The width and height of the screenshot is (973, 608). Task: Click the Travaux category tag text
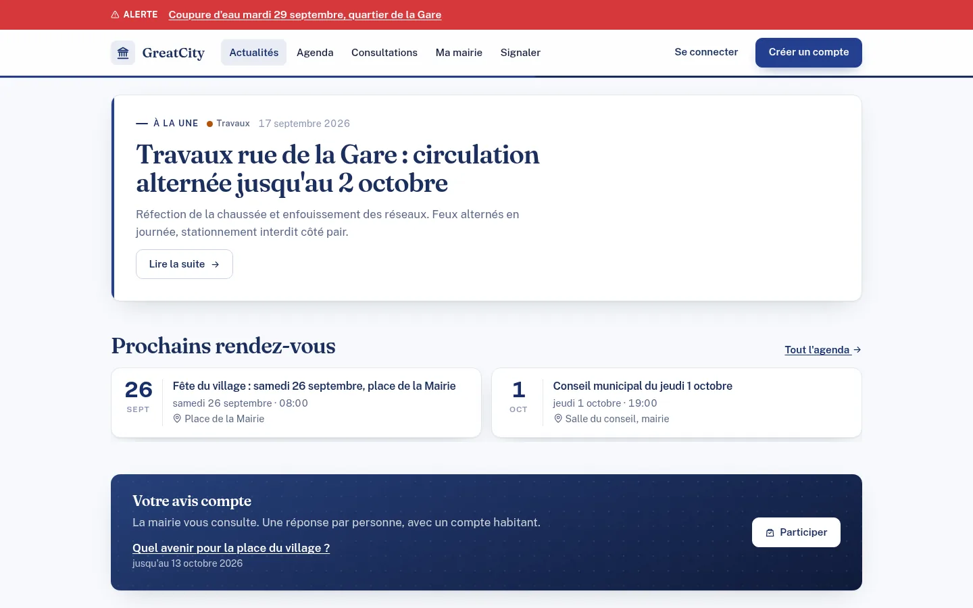233,124
